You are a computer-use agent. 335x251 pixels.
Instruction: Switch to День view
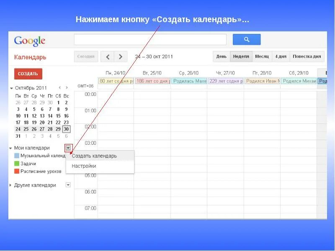(x=222, y=56)
